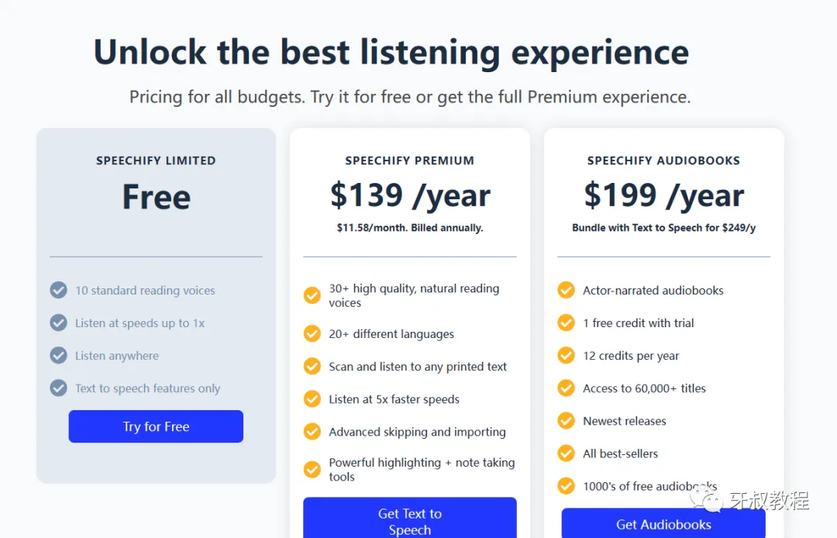Viewport: 837px width, 538px height.
Task: Click checkmark beside "All best-sellers"
Action: (567, 453)
